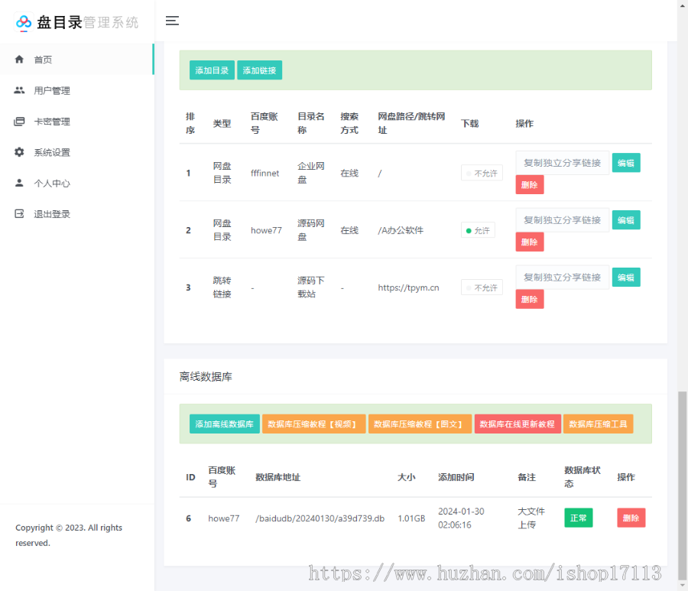The height and width of the screenshot is (591, 688).
Task: Delete the fffinnet 企业网盘 entry
Action: 530,185
